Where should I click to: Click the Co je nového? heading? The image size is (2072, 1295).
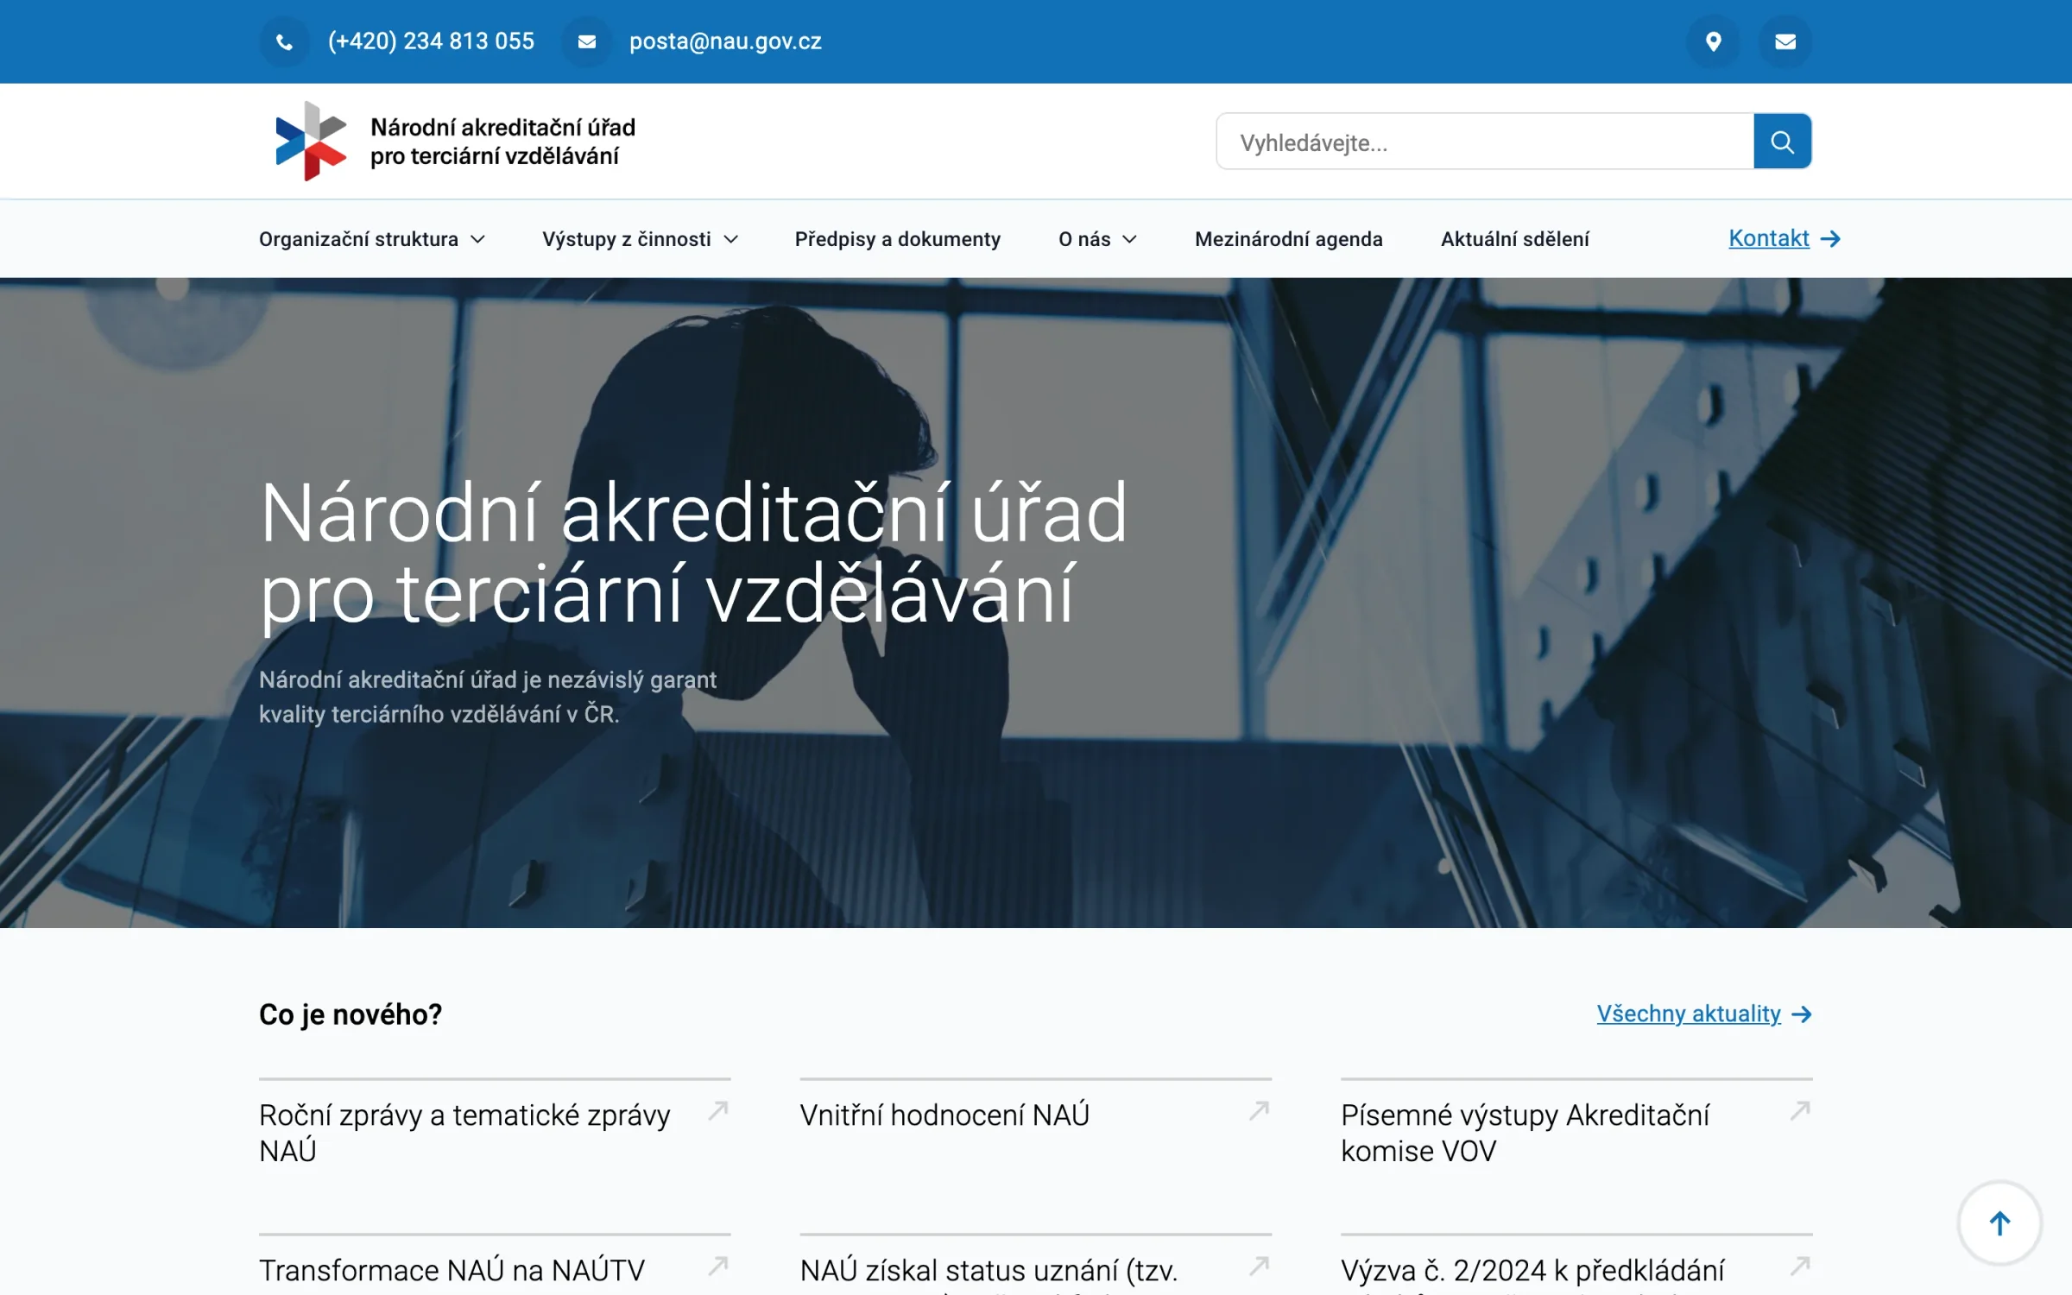[351, 1014]
